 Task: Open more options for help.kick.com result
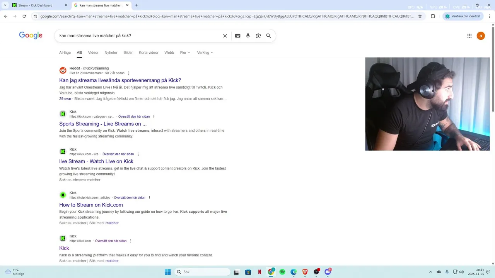tap(149, 198)
